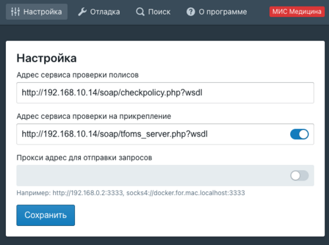Enable the proxy address toggle

[299, 175]
